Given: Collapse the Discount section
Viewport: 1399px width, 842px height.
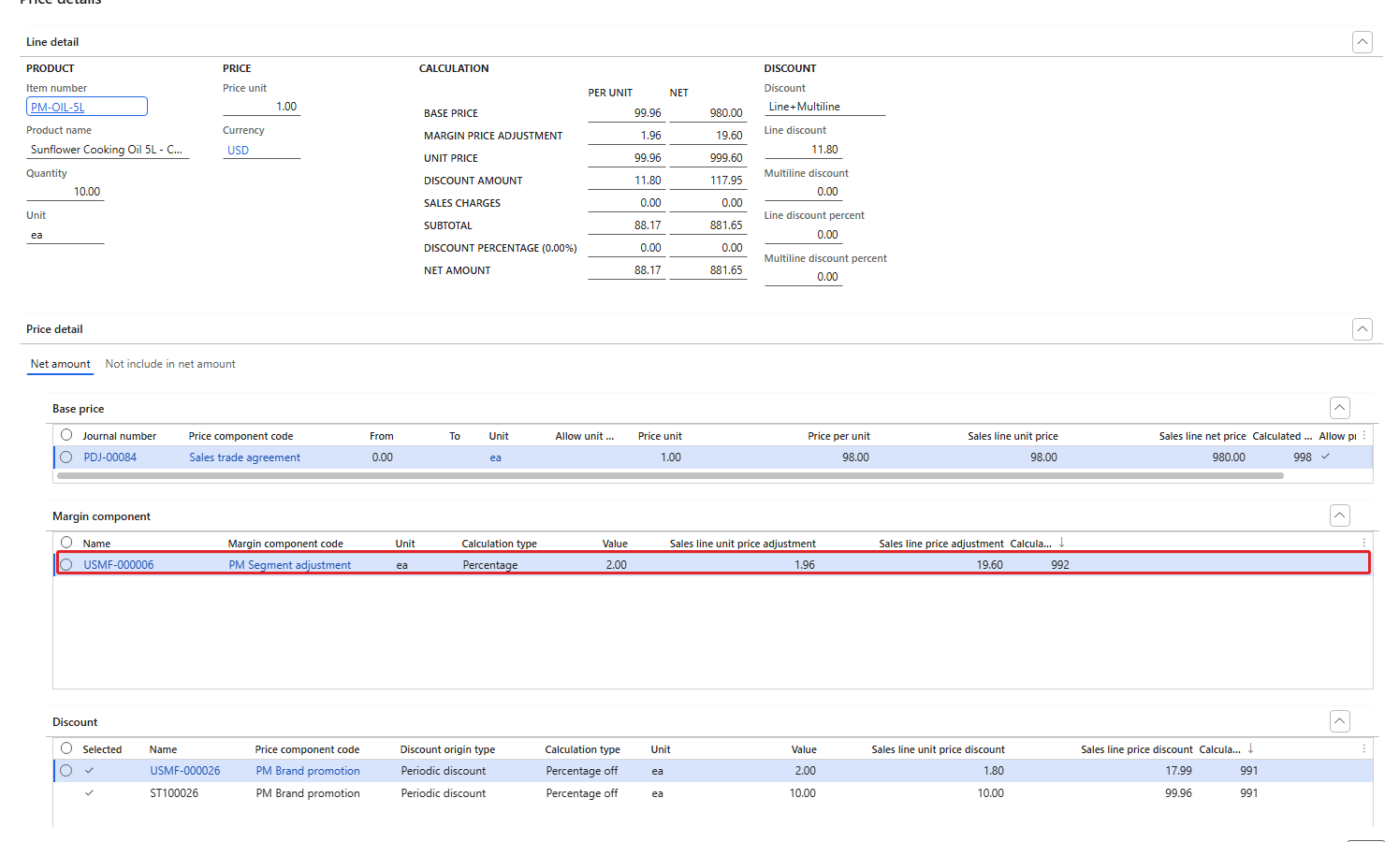Looking at the screenshot, I should 1340,721.
